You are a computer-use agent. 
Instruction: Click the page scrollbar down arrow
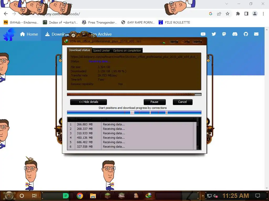[x=267, y=188]
